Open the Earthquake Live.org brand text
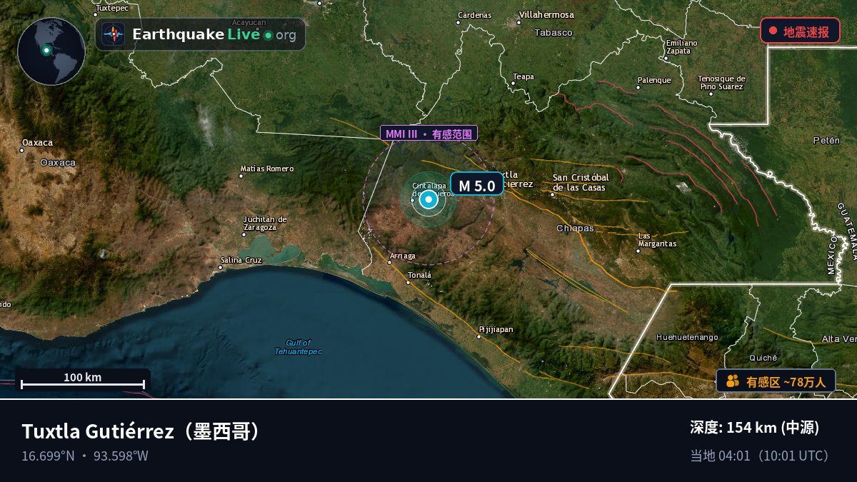857x482 pixels. click(214, 34)
